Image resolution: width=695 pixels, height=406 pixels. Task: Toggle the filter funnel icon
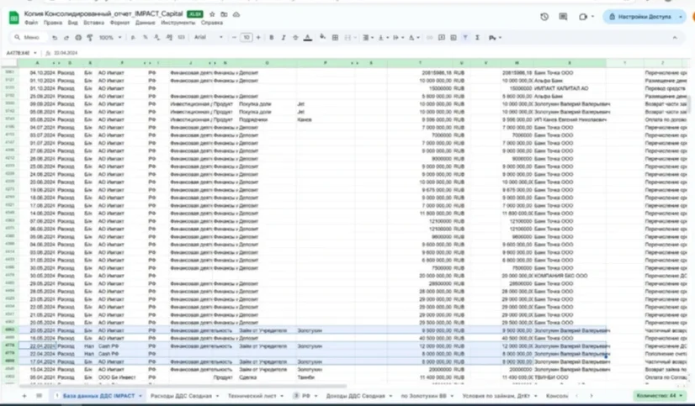pos(465,38)
